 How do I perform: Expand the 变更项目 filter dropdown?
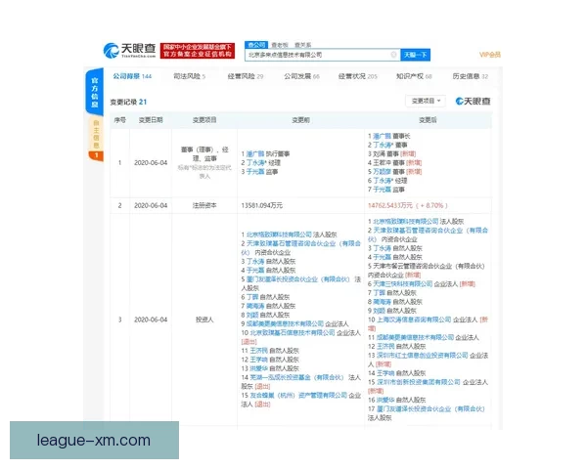click(426, 101)
